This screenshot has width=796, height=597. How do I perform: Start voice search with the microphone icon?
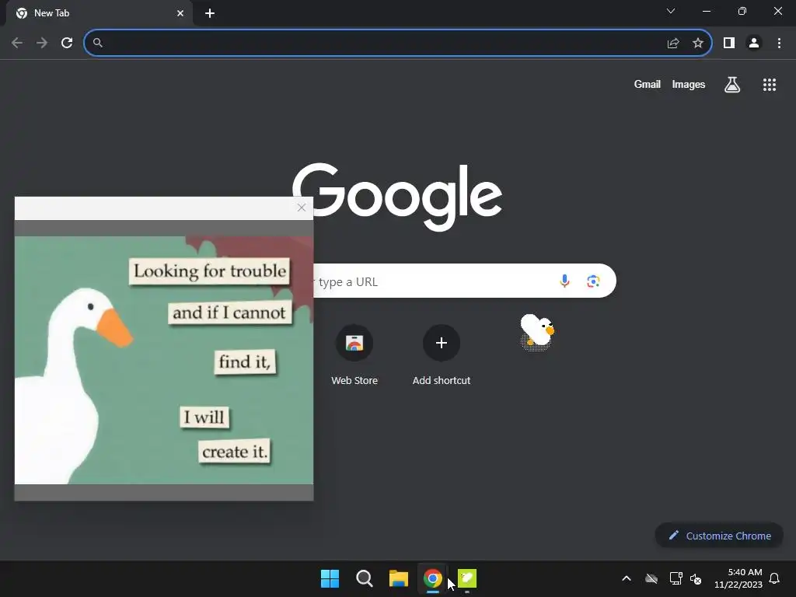pos(564,281)
